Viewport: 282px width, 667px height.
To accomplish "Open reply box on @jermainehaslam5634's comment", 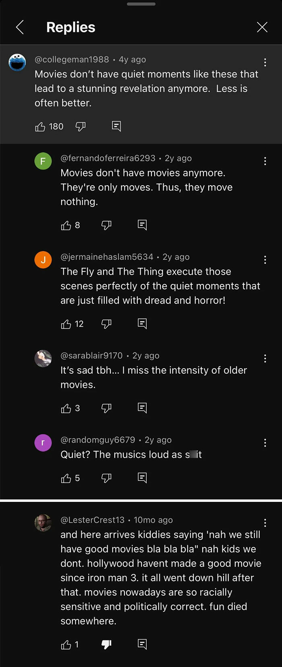I will (142, 323).
